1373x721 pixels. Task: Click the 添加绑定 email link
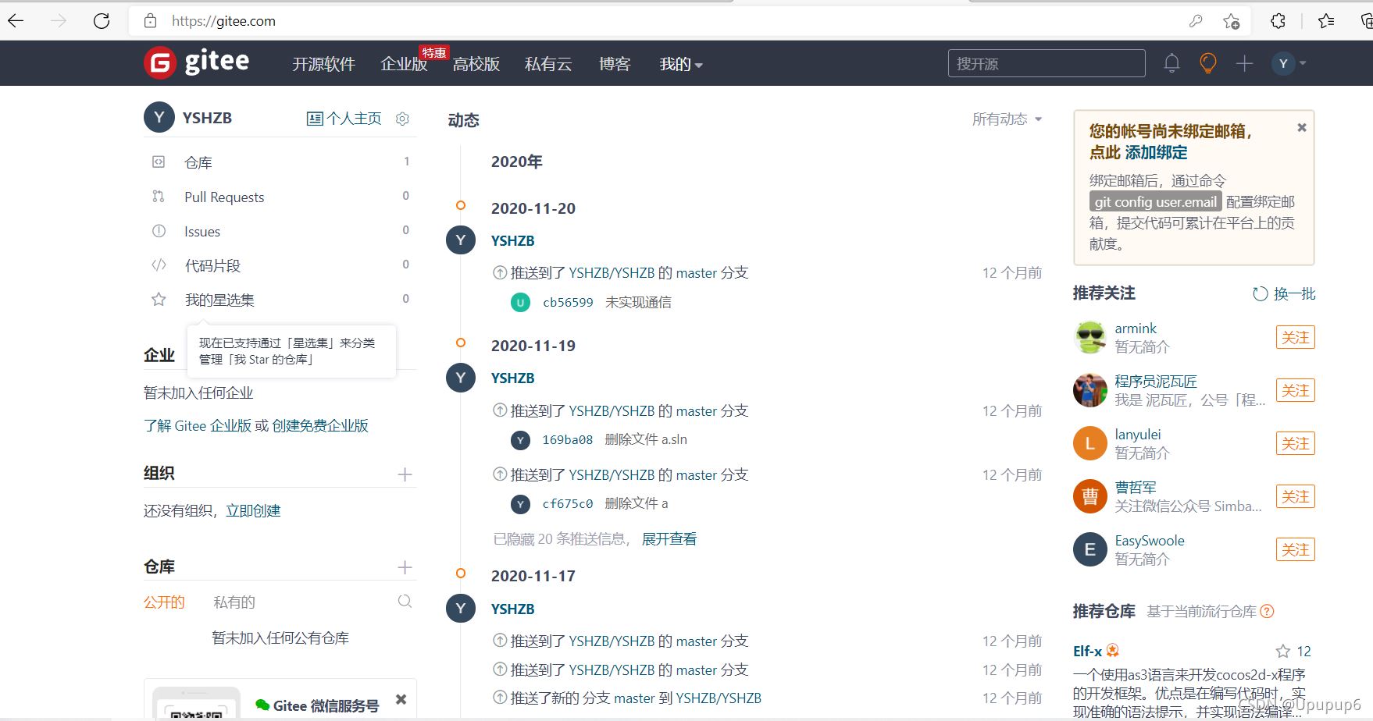point(1156,153)
